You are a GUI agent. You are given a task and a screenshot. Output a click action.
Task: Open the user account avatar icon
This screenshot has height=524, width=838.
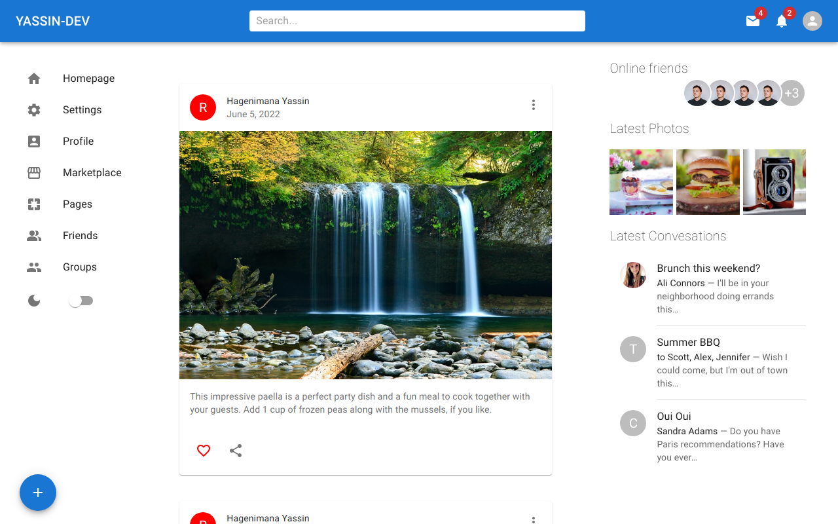pos(812,21)
